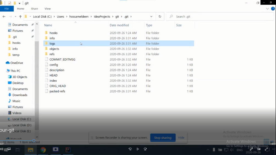Open Screen Recorder app in taskbar
The height and width of the screenshot is (155, 276).
pyautogui.click(x=56, y=149)
